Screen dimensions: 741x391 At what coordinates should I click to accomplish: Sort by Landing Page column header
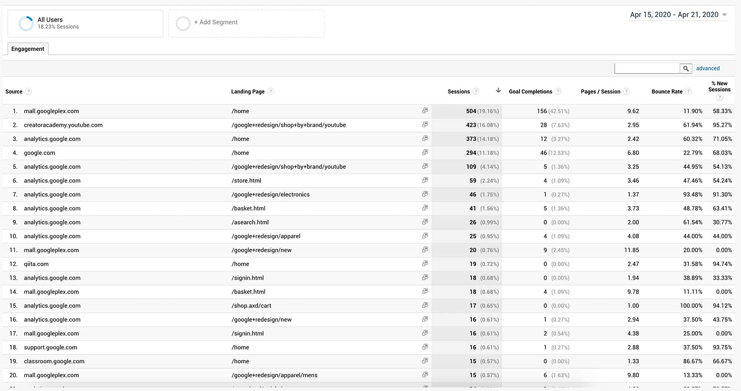pyautogui.click(x=248, y=92)
